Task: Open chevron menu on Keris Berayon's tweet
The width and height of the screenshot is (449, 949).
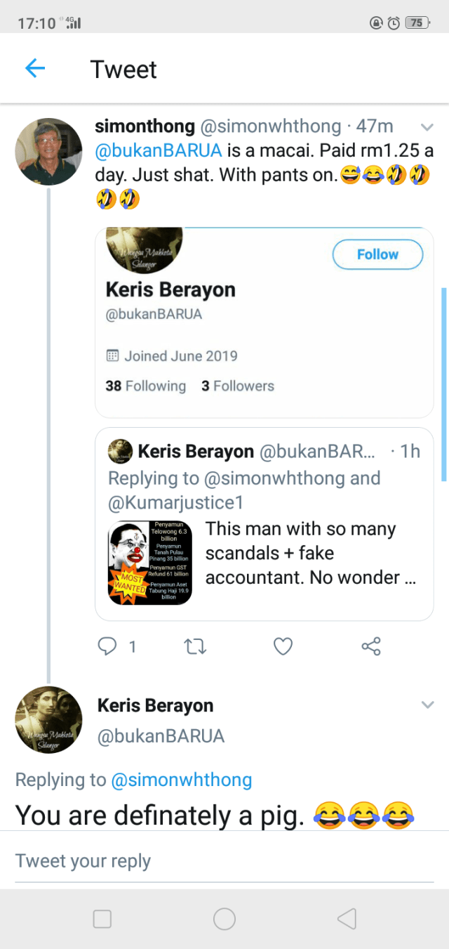Action: click(x=427, y=705)
